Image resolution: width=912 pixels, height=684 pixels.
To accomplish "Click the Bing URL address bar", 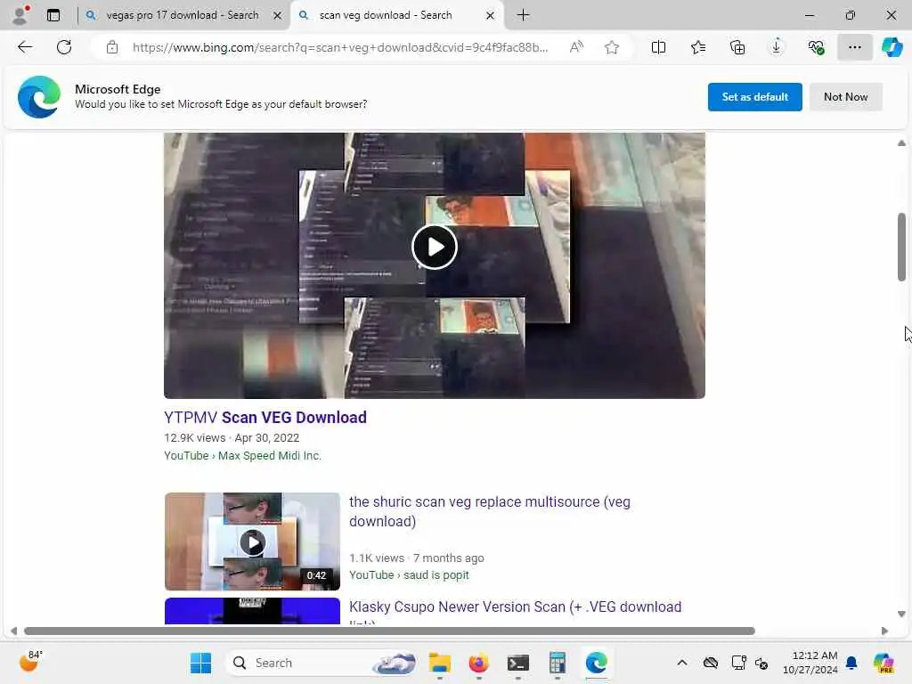I will click(340, 47).
